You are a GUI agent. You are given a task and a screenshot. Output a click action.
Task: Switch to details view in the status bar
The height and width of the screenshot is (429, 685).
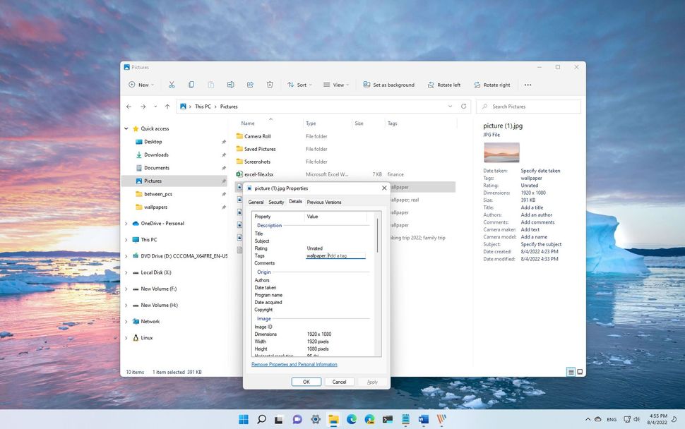pyautogui.click(x=569, y=371)
